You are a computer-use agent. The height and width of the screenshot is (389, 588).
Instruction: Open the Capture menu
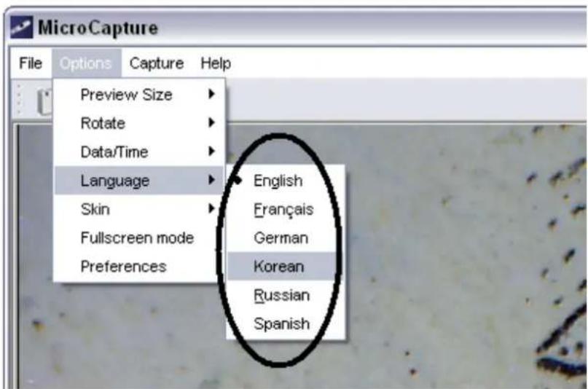(157, 63)
